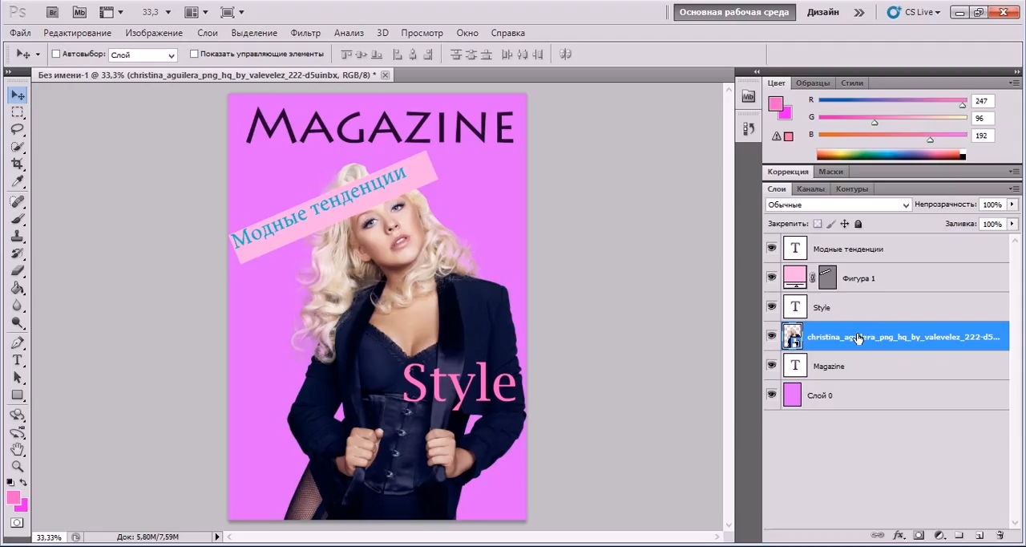Open the blend mode dropdown Обычные
The image size is (1026, 547).
[x=838, y=205]
